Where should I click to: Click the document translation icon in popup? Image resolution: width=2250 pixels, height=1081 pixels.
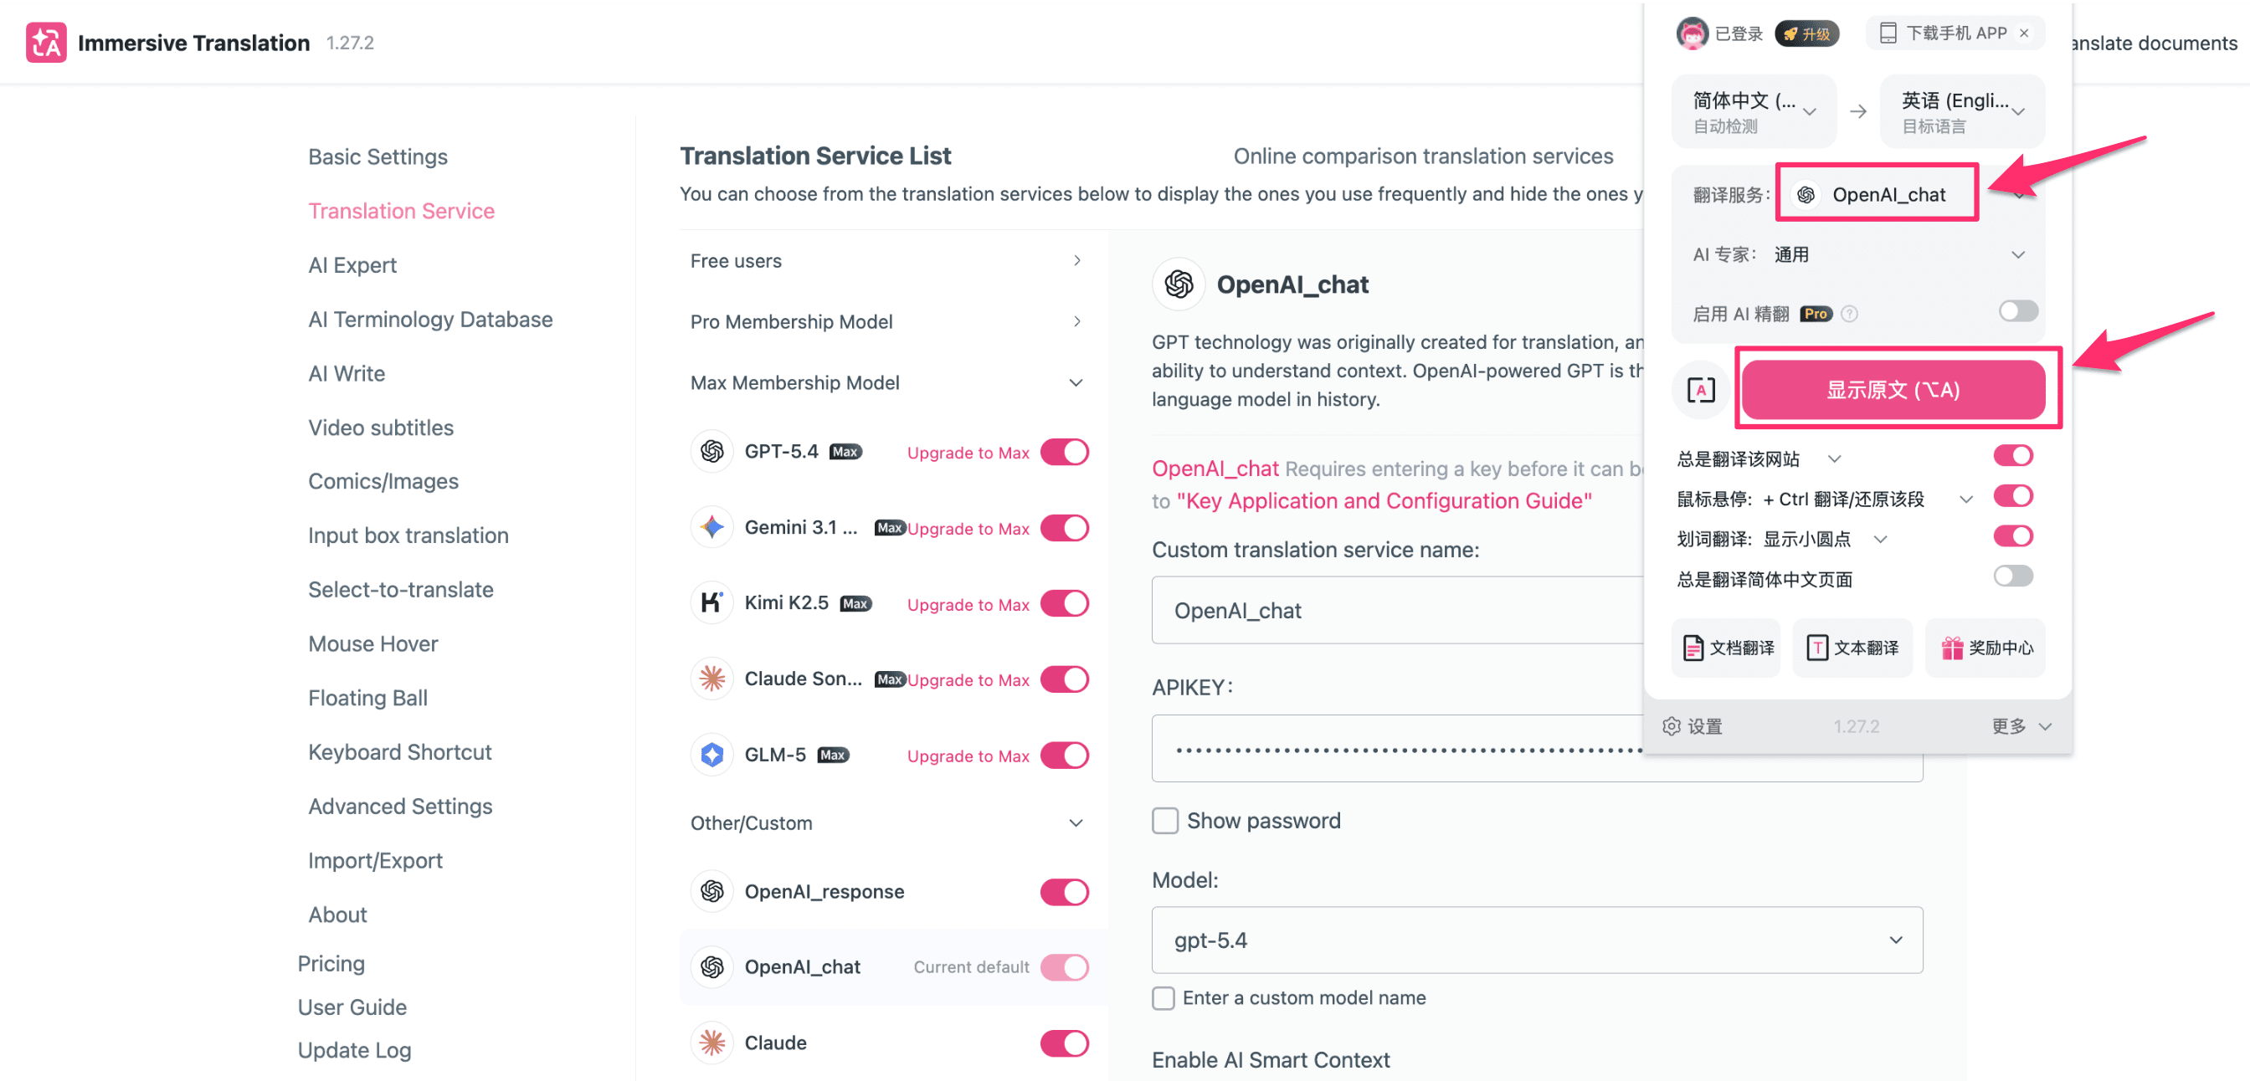[x=1693, y=647]
